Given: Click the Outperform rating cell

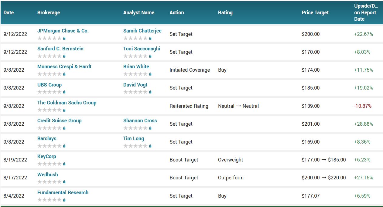Looking at the screenshot, I should coord(231,178).
